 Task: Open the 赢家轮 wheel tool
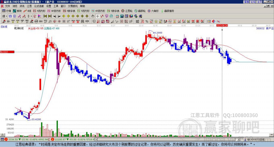click(140, 11)
